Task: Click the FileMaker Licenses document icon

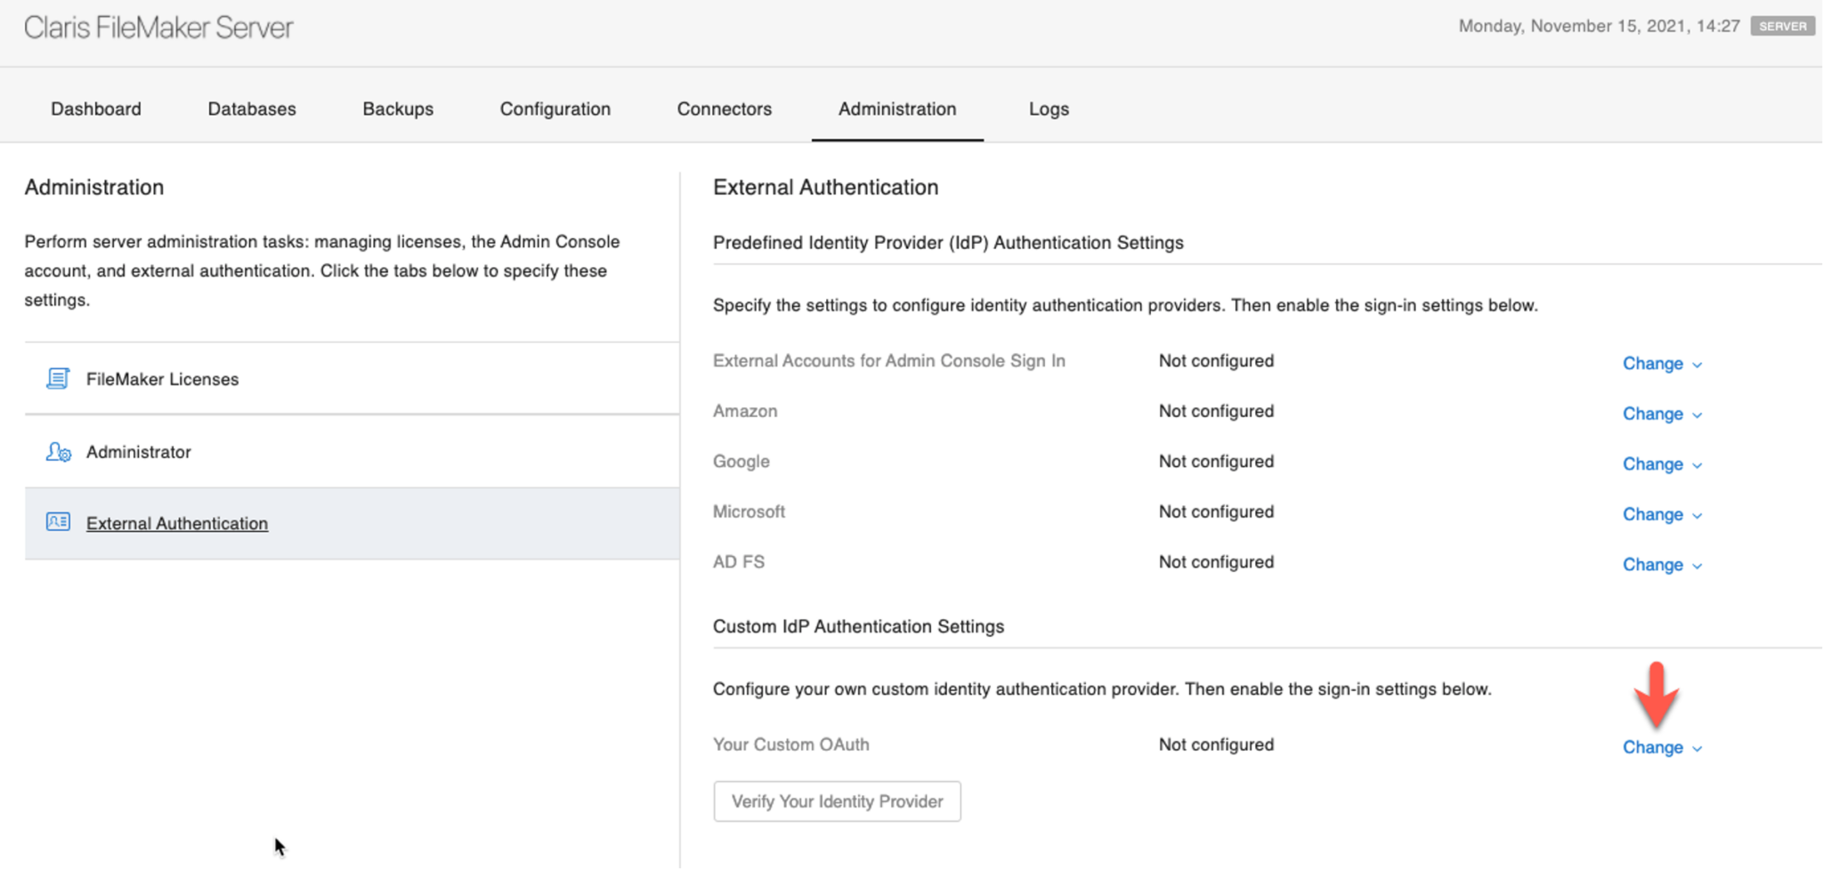Action: [57, 378]
